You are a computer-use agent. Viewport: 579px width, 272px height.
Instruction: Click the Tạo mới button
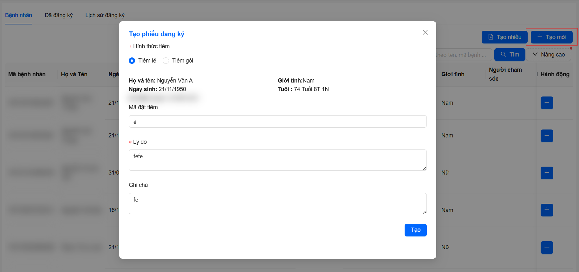551,37
